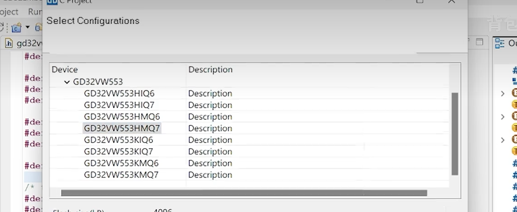The image size is (517, 212).
Task: Select GD32VW553KMQ7 in device list
Action: tap(121, 175)
